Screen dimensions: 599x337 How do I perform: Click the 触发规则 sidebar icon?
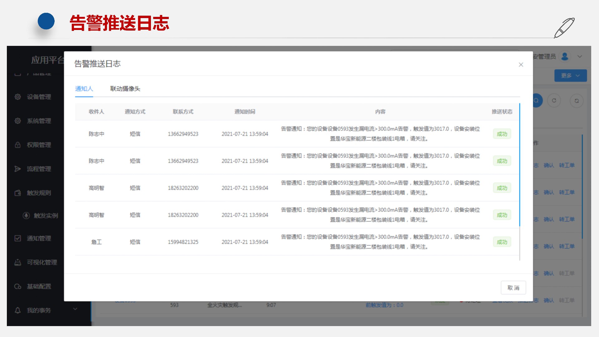point(18,193)
